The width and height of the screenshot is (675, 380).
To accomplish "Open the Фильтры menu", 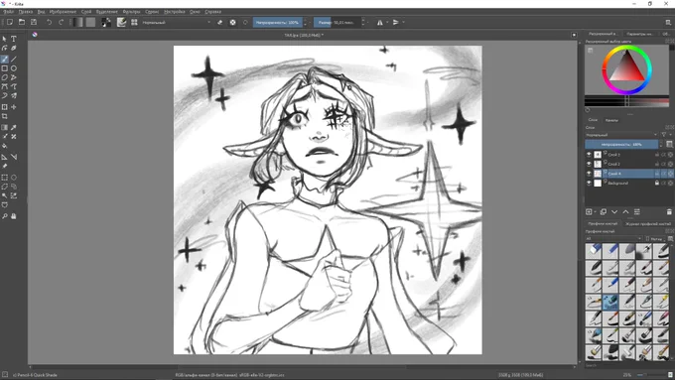I will (x=131, y=12).
